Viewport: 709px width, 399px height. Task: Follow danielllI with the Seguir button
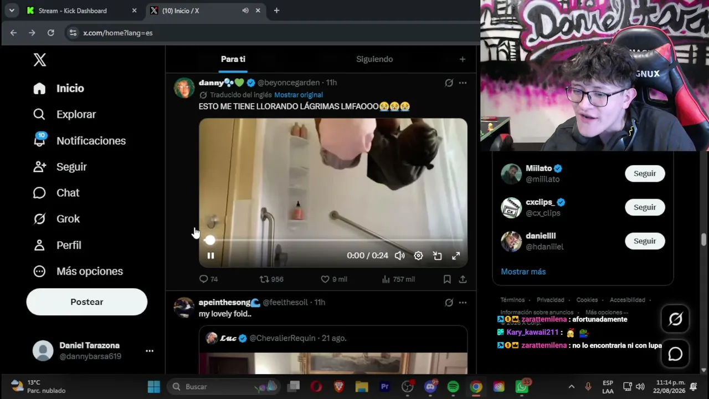[x=645, y=241]
